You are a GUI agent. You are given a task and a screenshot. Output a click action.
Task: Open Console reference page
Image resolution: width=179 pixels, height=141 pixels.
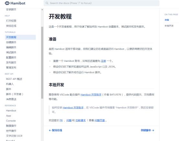[11, 121]
